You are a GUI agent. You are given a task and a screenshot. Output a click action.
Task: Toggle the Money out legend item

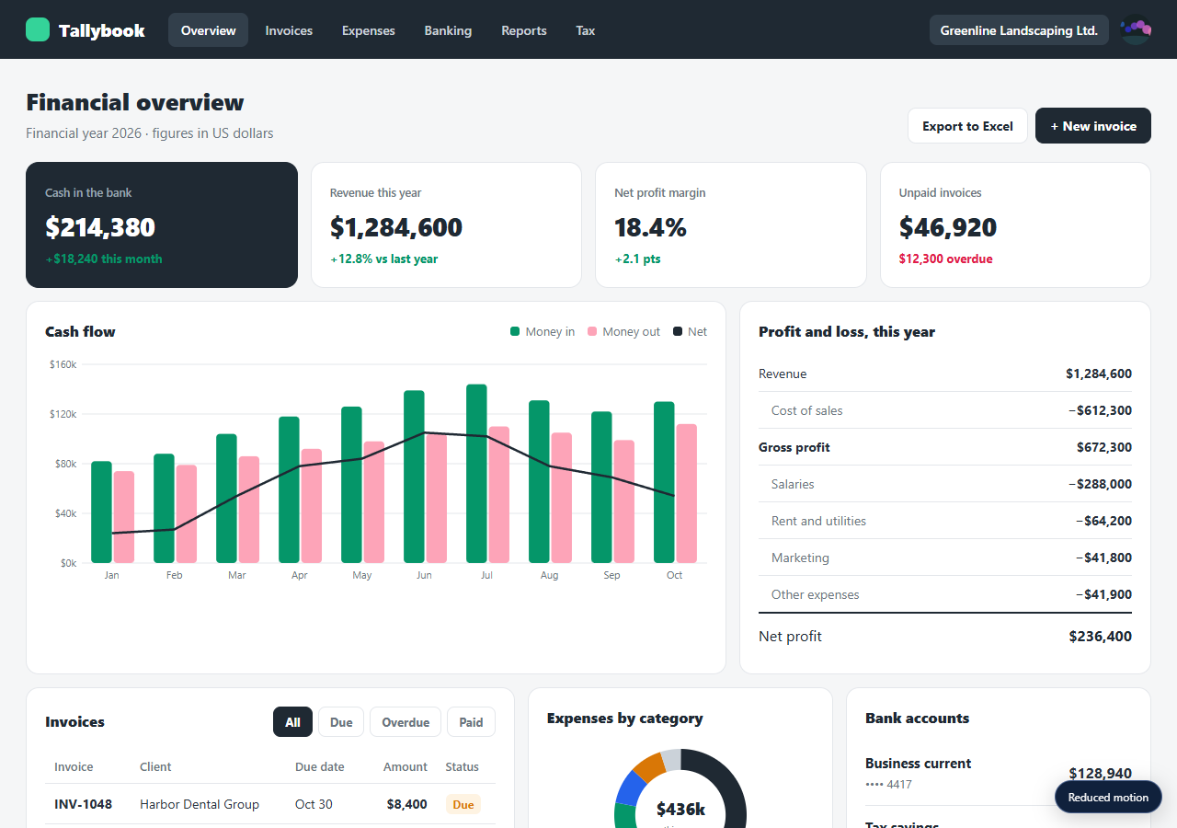point(623,331)
